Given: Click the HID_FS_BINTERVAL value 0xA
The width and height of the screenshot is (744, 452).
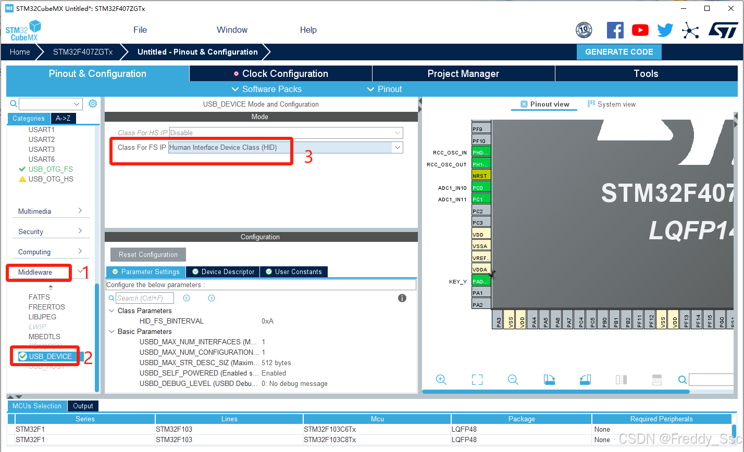Looking at the screenshot, I should coord(267,321).
